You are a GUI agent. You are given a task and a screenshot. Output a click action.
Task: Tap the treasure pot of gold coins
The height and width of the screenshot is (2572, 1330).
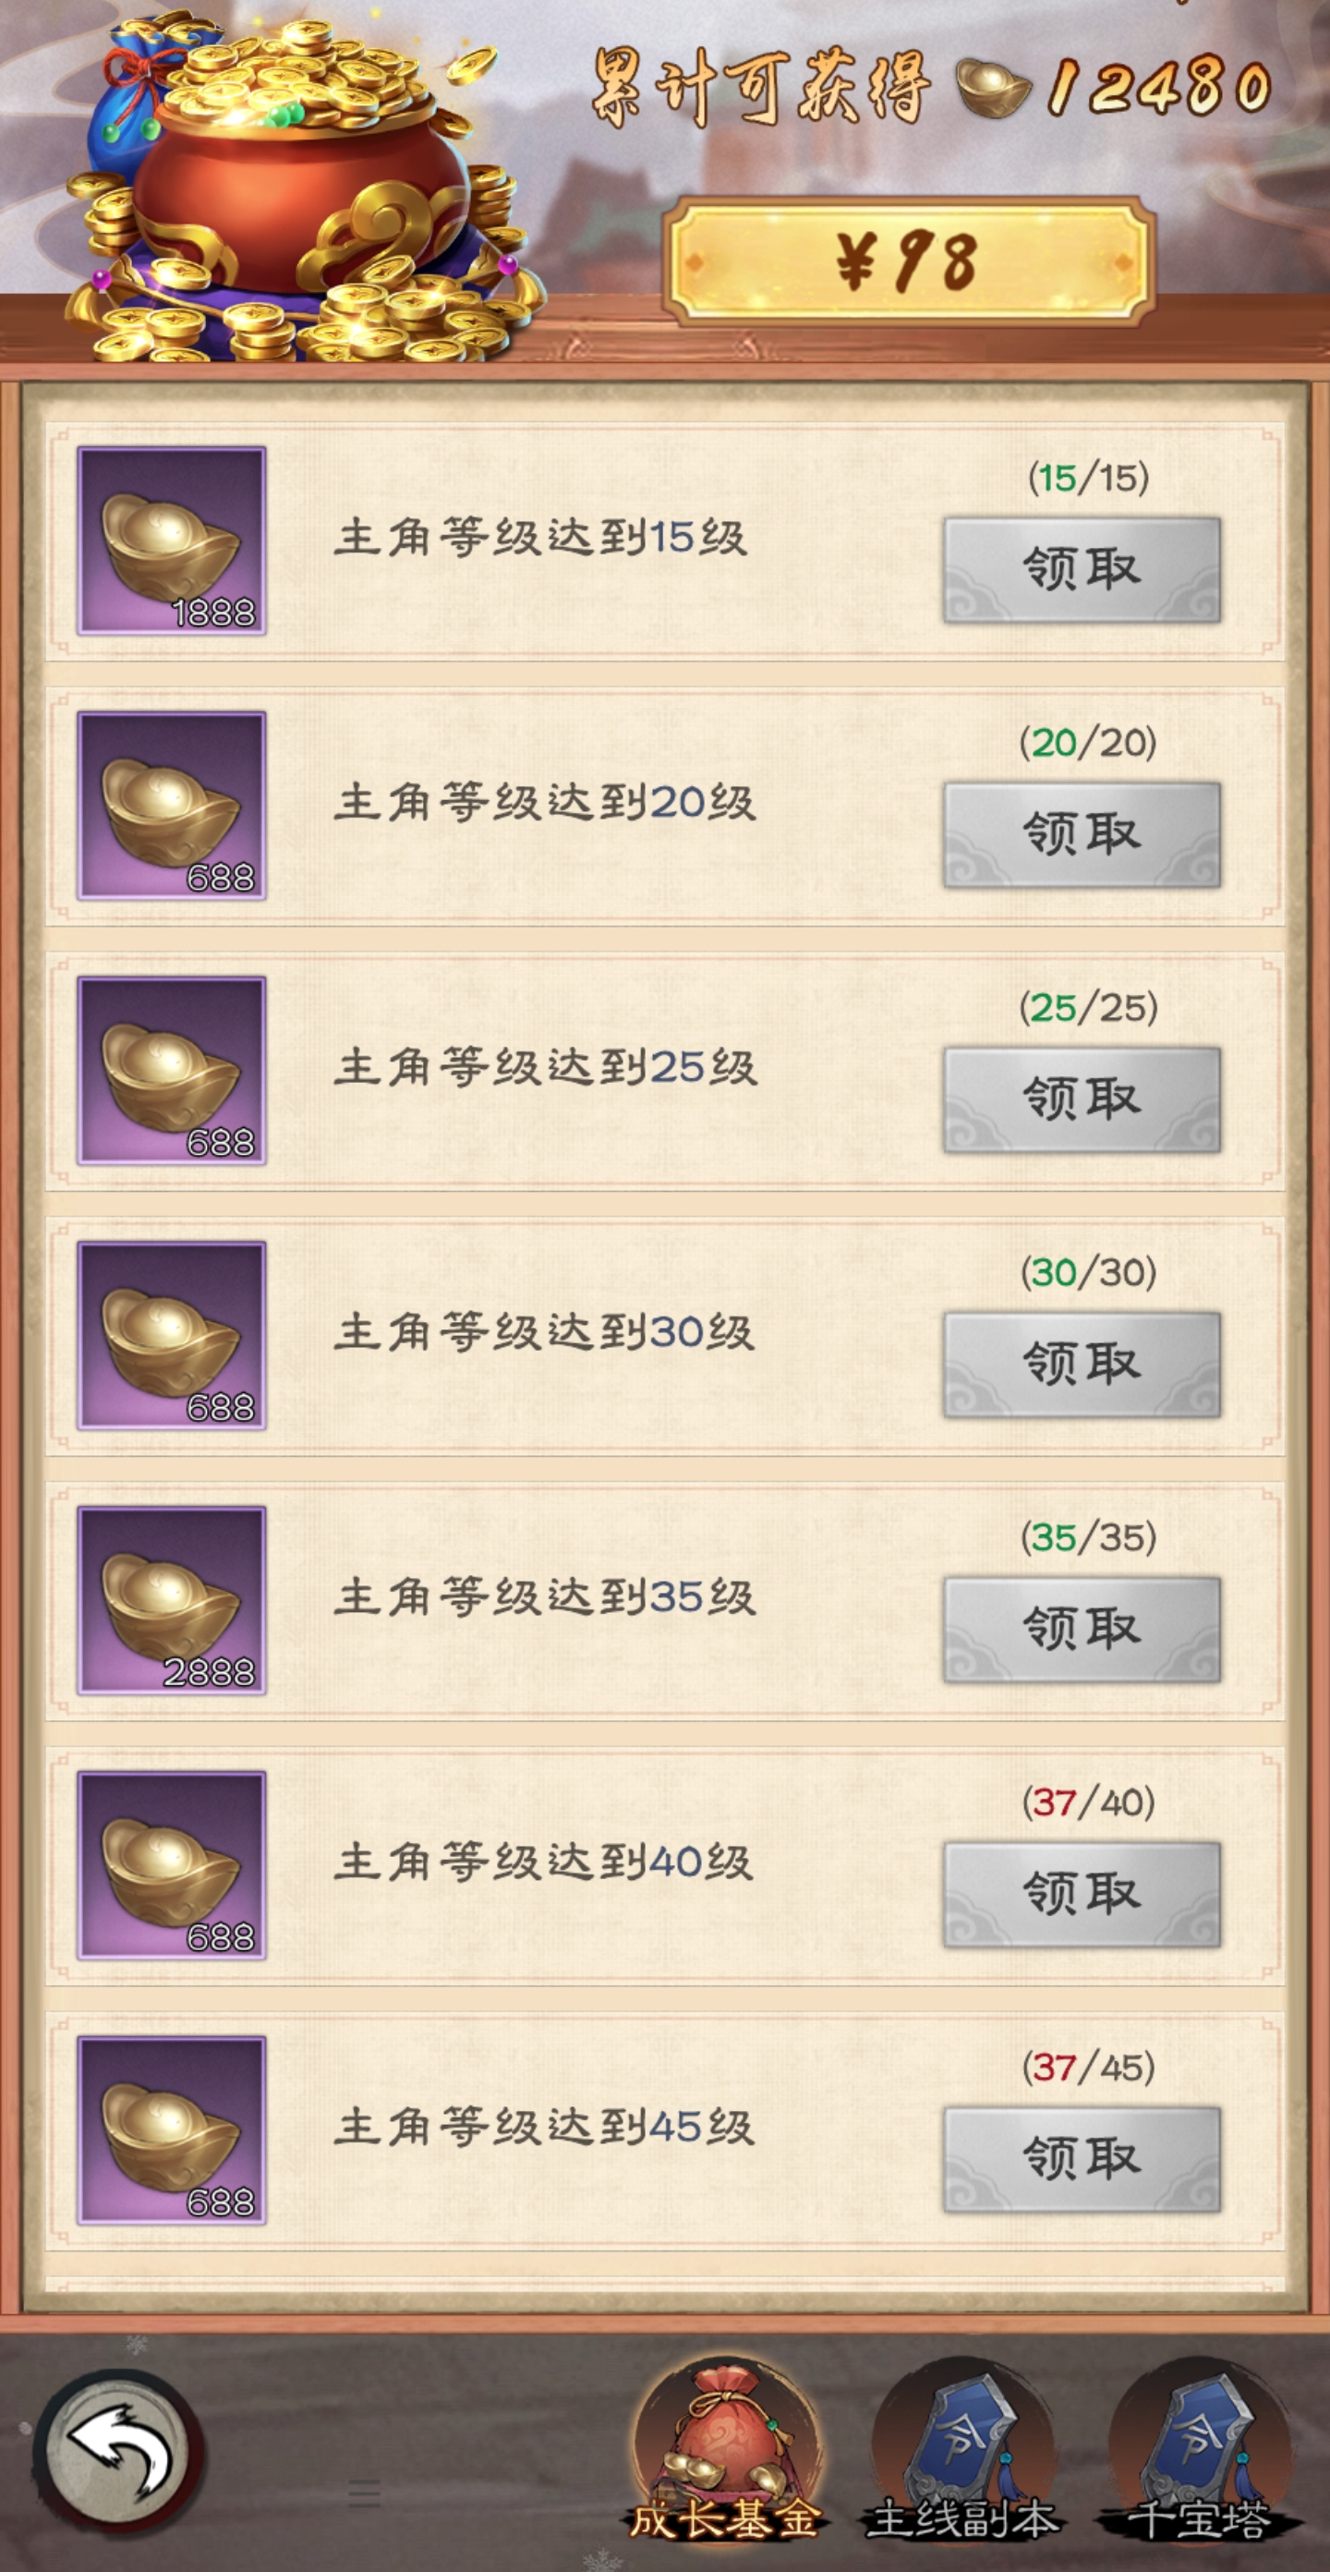coord(299,189)
